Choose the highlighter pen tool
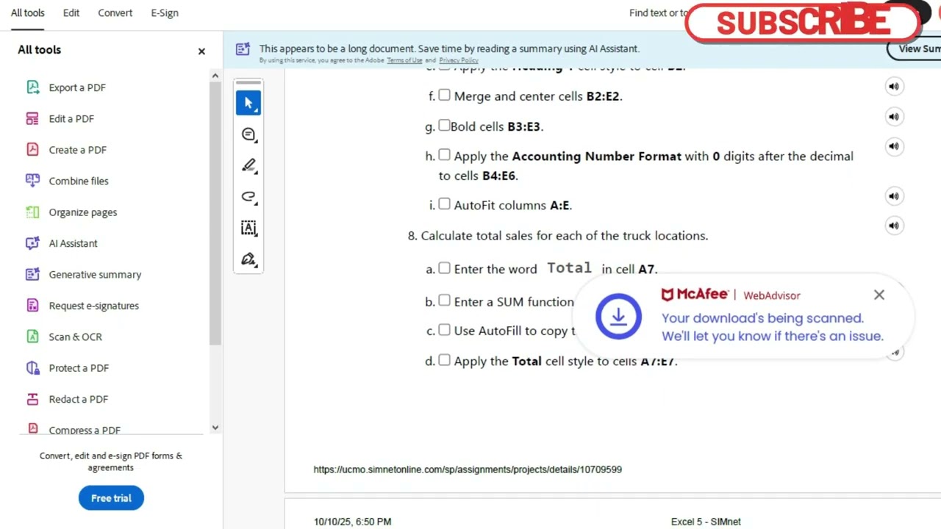Screen dimensions: 941x529 [x=248, y=165]
